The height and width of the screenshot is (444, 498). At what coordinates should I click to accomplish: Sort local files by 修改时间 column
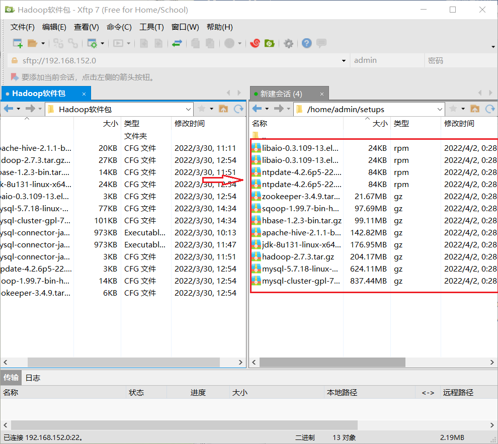coord(208,124)
